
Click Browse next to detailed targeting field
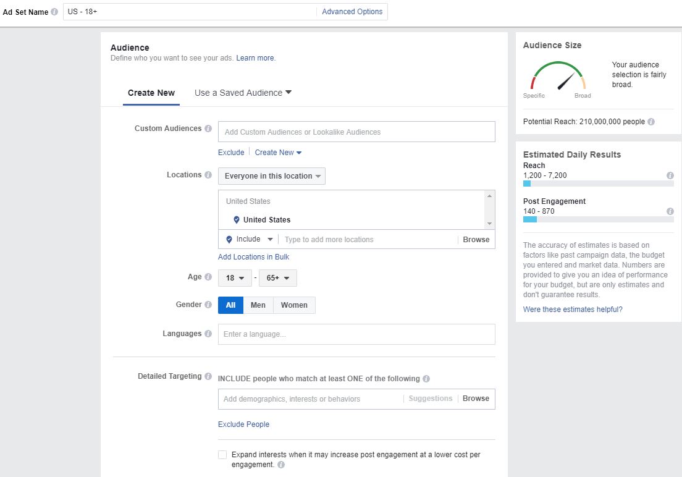coord(476,399)
